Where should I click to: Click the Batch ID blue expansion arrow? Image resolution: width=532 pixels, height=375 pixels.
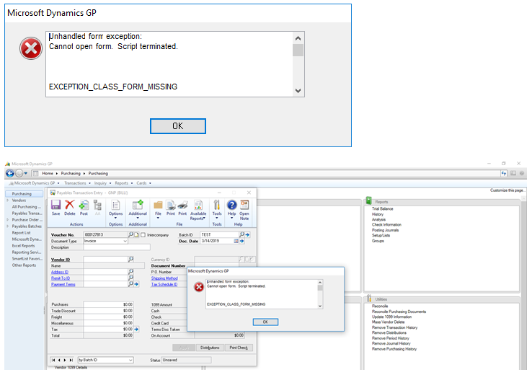tap(247, 235)
